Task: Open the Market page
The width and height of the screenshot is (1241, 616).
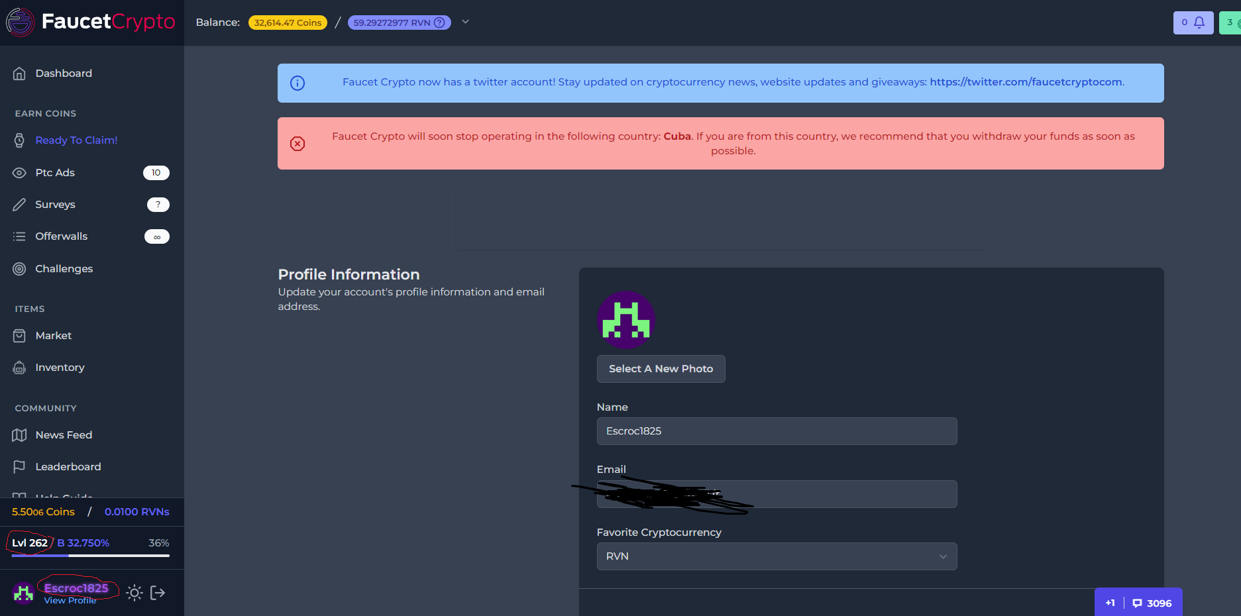Action: [x=54, y=336]
